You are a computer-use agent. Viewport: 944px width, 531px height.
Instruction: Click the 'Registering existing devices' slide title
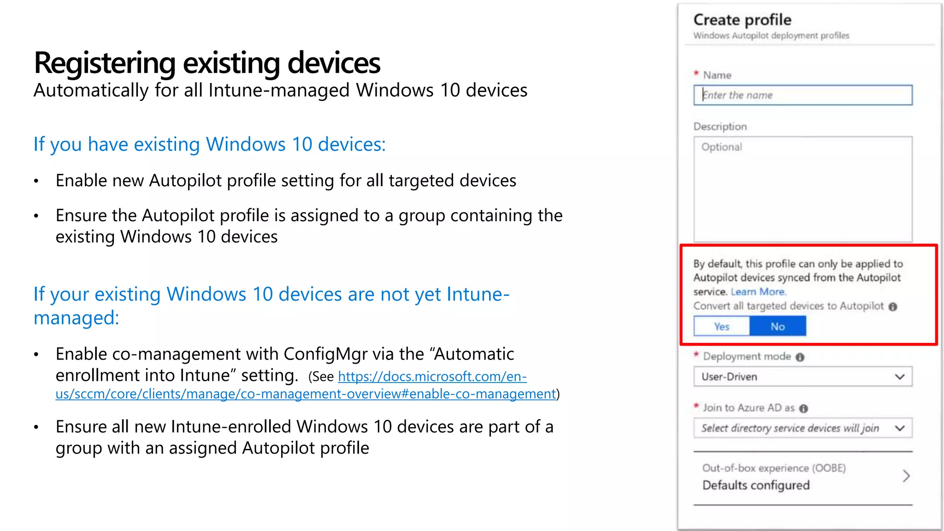[207, 63]
